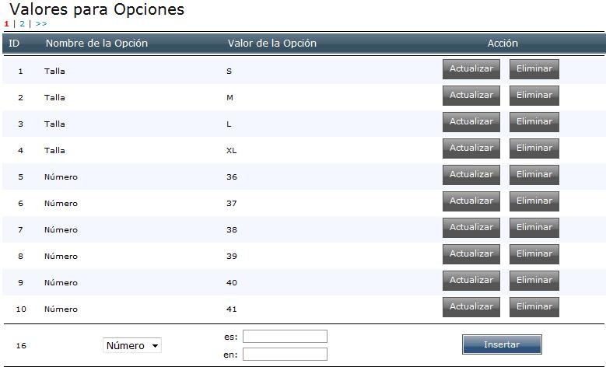Click the '>>' next page link
The width and height of the screenshot is (606, 367).
(41, 23)
